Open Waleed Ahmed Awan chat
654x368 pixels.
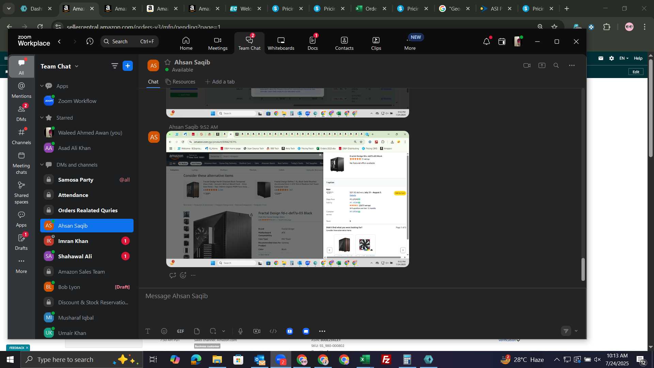point(87,133)
